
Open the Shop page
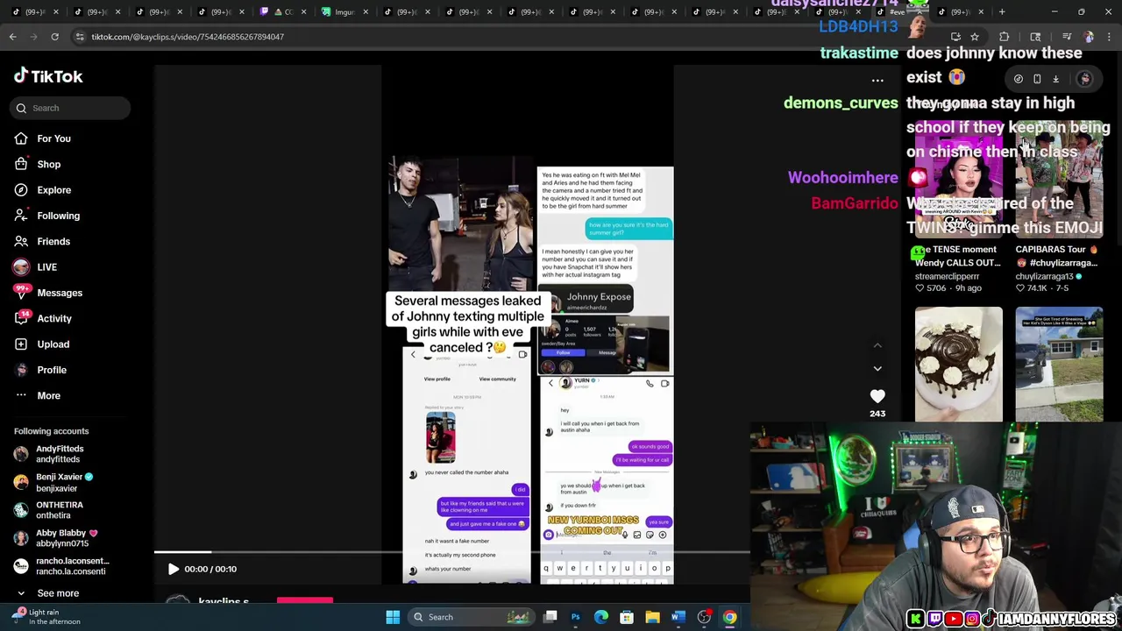point(48,164)
